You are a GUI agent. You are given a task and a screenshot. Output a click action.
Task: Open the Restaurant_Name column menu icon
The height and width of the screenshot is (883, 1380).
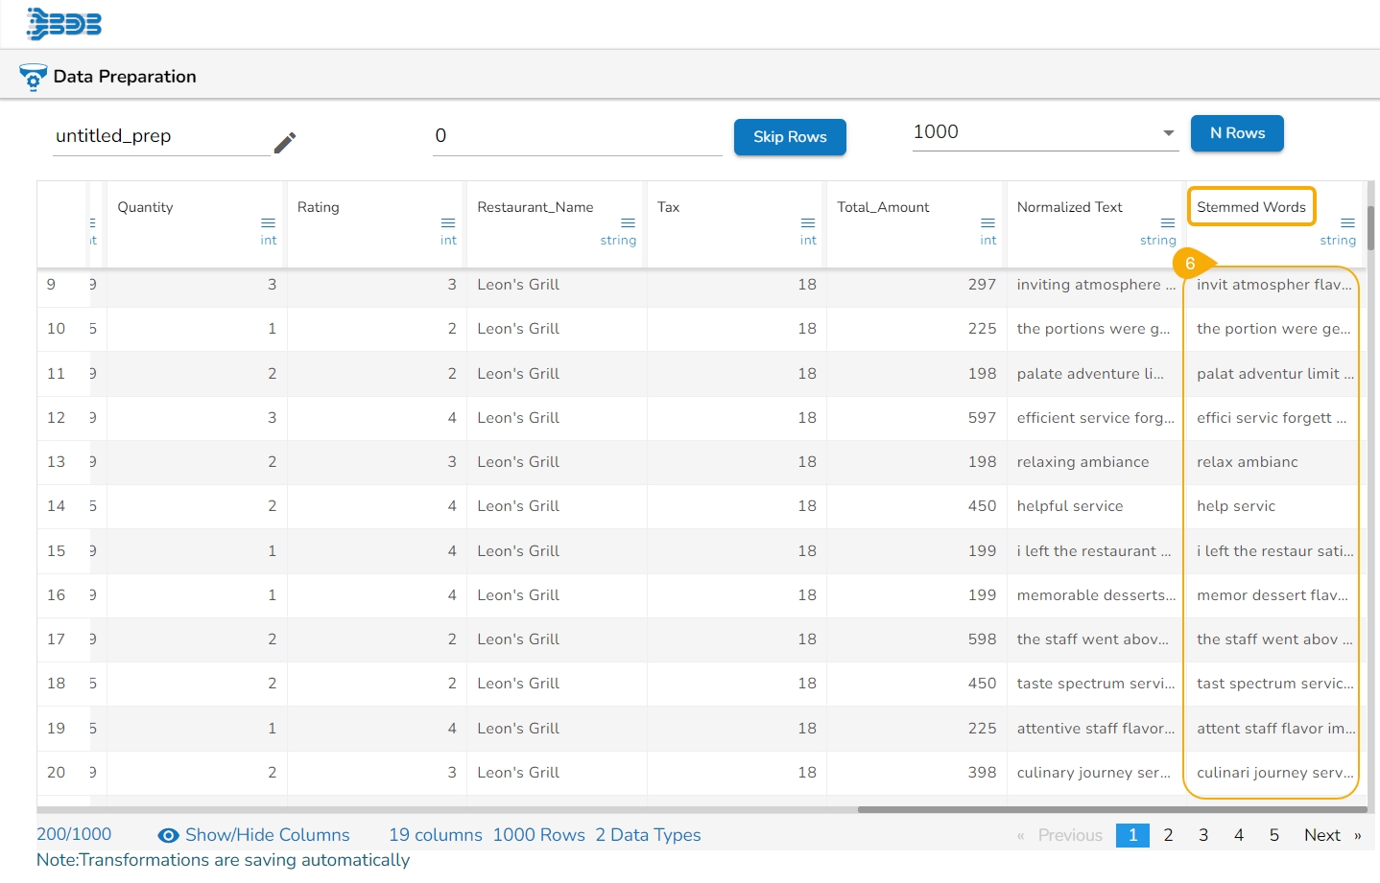(x=628, y=222)
